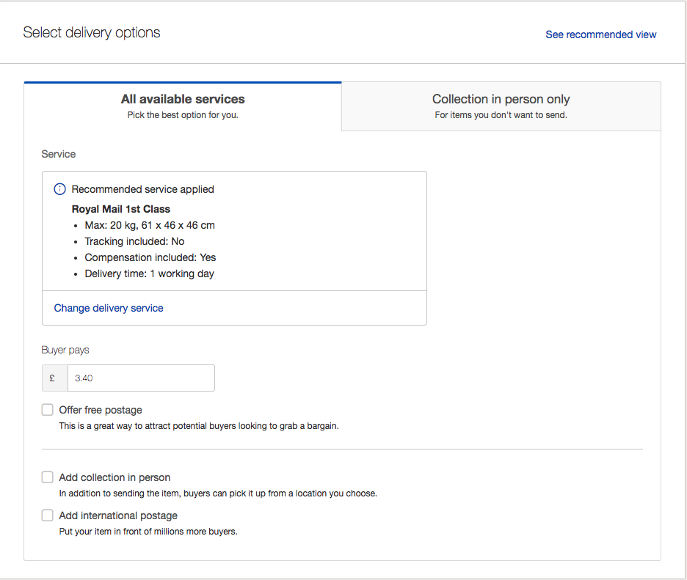Image resolution: width=687 pixels, height=580 pixels.
Task: Click the Offer free postage label text
Action: tap(101, 410)
